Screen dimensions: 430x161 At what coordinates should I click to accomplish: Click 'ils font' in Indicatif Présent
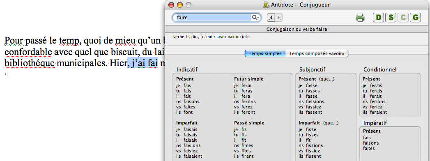coord(184,112)
